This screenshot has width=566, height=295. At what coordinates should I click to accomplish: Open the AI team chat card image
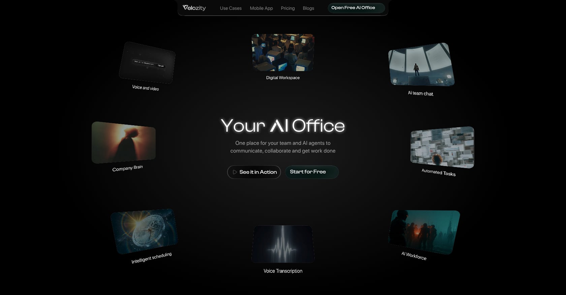pyautogui.click(x=421, y=64)
